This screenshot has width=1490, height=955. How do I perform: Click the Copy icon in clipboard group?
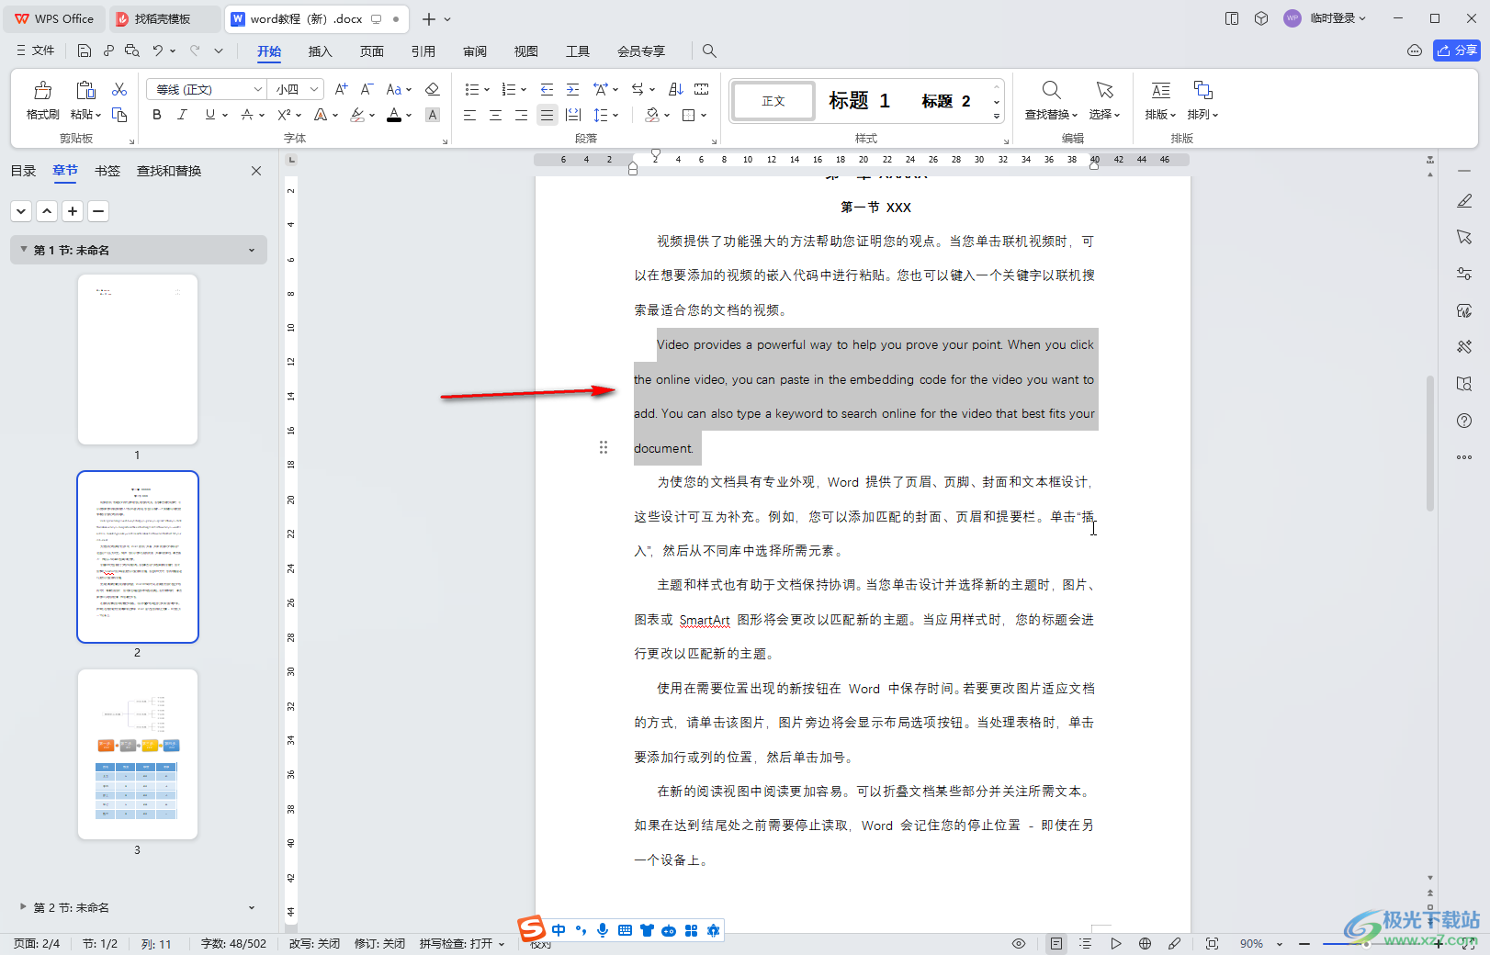click(119, 115)
